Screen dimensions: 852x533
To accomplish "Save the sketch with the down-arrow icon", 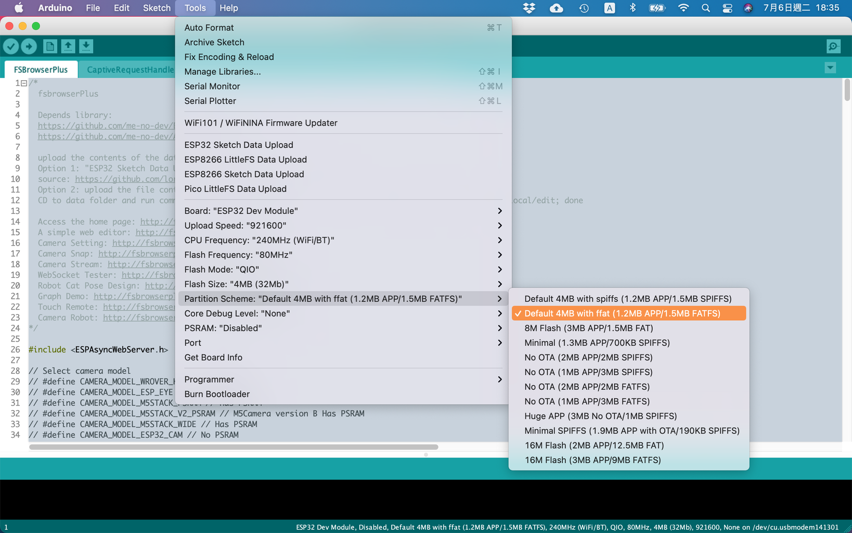I will 86,46.
